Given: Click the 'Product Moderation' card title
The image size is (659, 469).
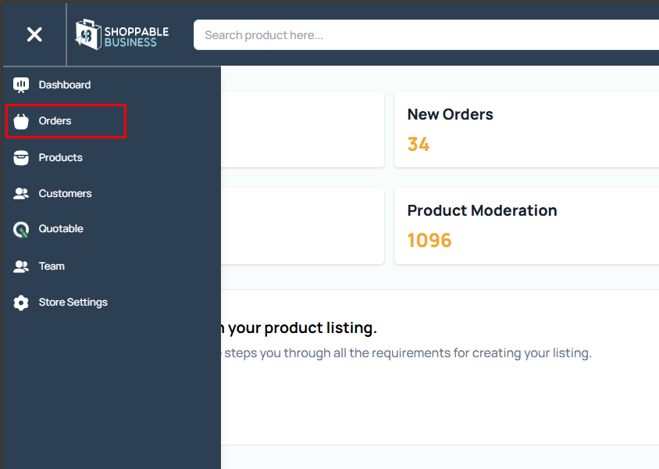Looking at the screenshot, I should point(482,210).
